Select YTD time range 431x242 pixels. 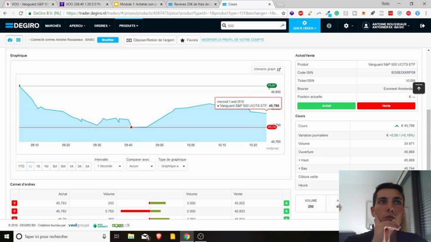[x=21, y=166]
